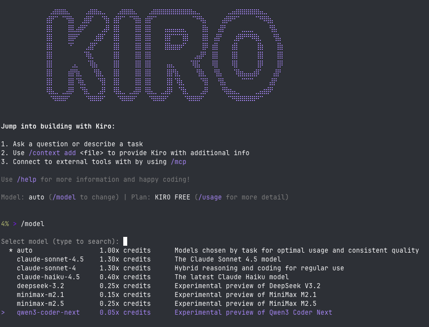429x327 pixels.
Task: Click the /mcp command text
Action: tap(179, 162)
